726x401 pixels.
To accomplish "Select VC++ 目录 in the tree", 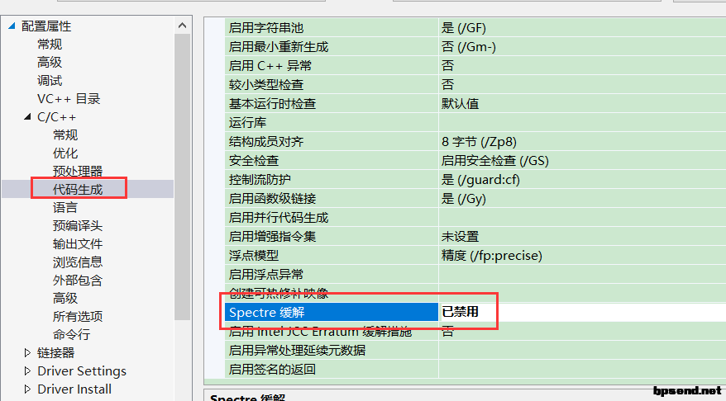I will click(69, 99).
